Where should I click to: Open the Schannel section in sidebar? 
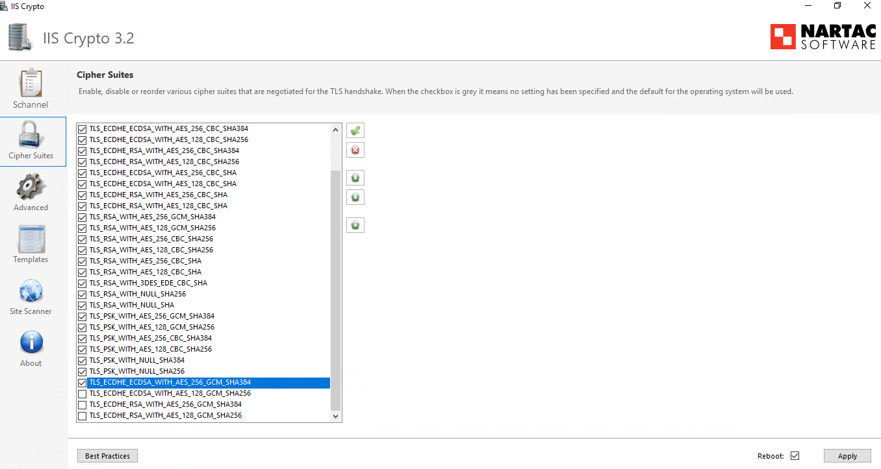tap(31, 89)
